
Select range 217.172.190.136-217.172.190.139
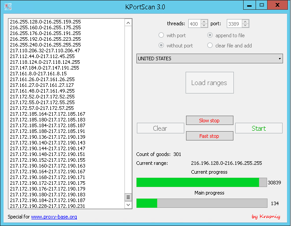click(47, 137)
